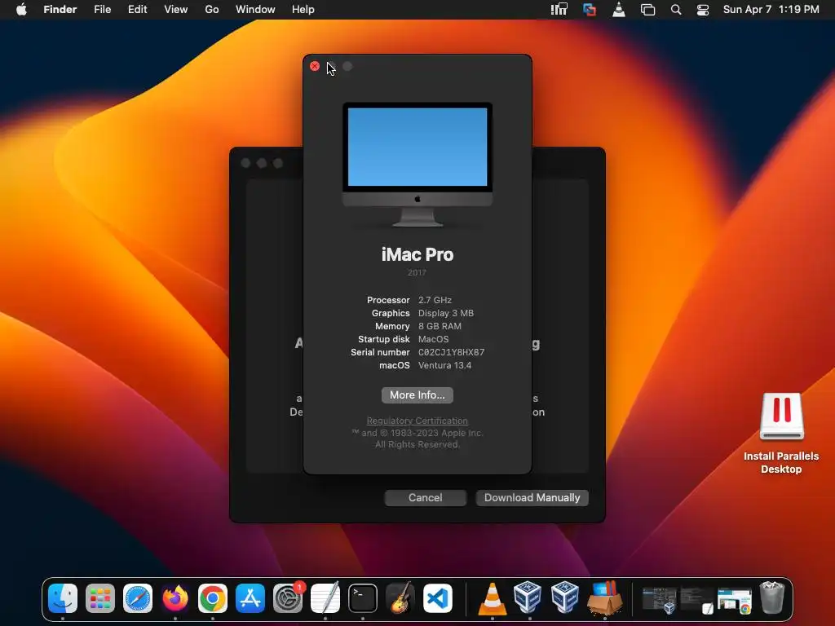Click the "Ventura 13.4" version text
Image resolution: width=835 pixels, height=626 pixels.
point(444,365)
